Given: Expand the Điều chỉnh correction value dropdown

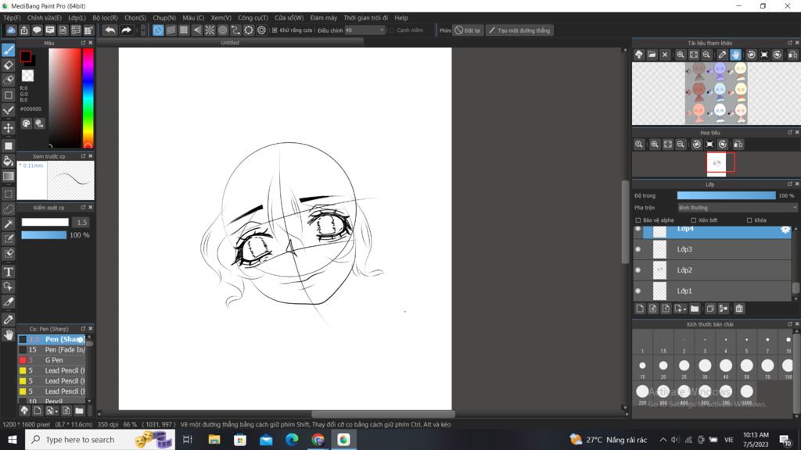Looking at the screenshot, I should pos(382,30).
